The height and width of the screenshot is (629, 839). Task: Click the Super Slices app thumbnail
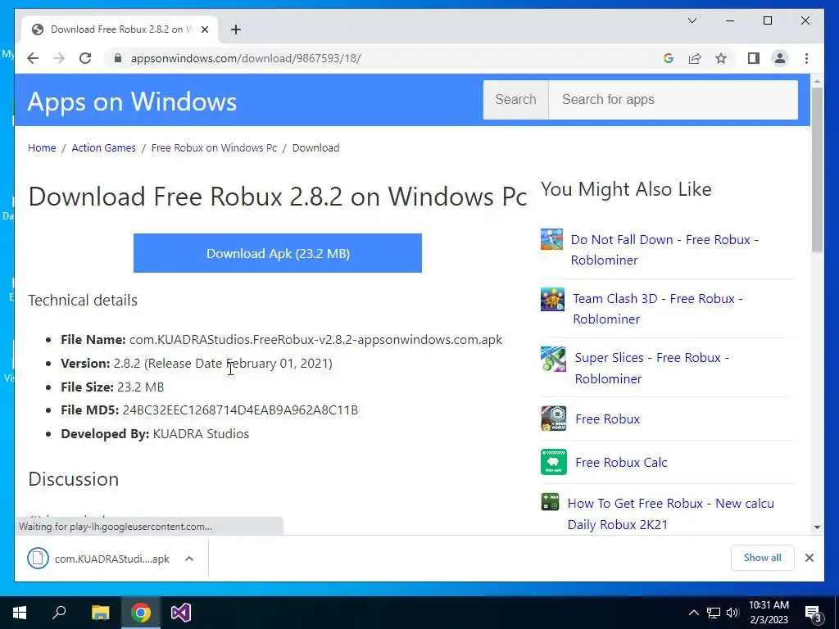[553, 359]
